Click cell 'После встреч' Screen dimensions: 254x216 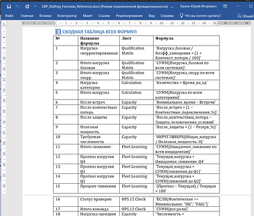click(x=98, y=102)
